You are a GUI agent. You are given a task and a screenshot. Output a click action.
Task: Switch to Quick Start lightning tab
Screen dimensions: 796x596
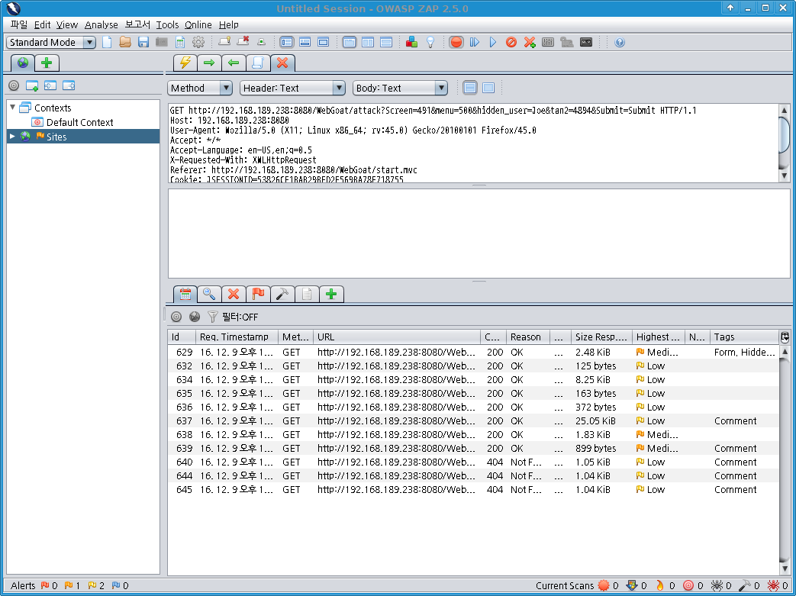click(x=185, y=63)
